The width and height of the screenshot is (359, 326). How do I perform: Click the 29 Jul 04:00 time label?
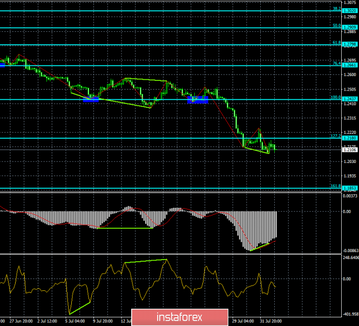[x=243, y=321]
